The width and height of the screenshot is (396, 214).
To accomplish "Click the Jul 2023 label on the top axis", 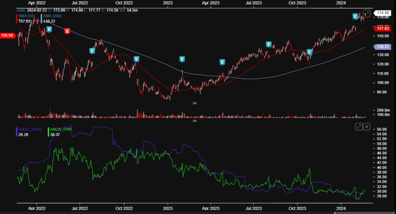I will pos(254,3).
